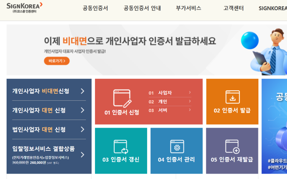Click the SignKorea logo
This screenshot has height=179, width=287.
click(x=24, y=8)
